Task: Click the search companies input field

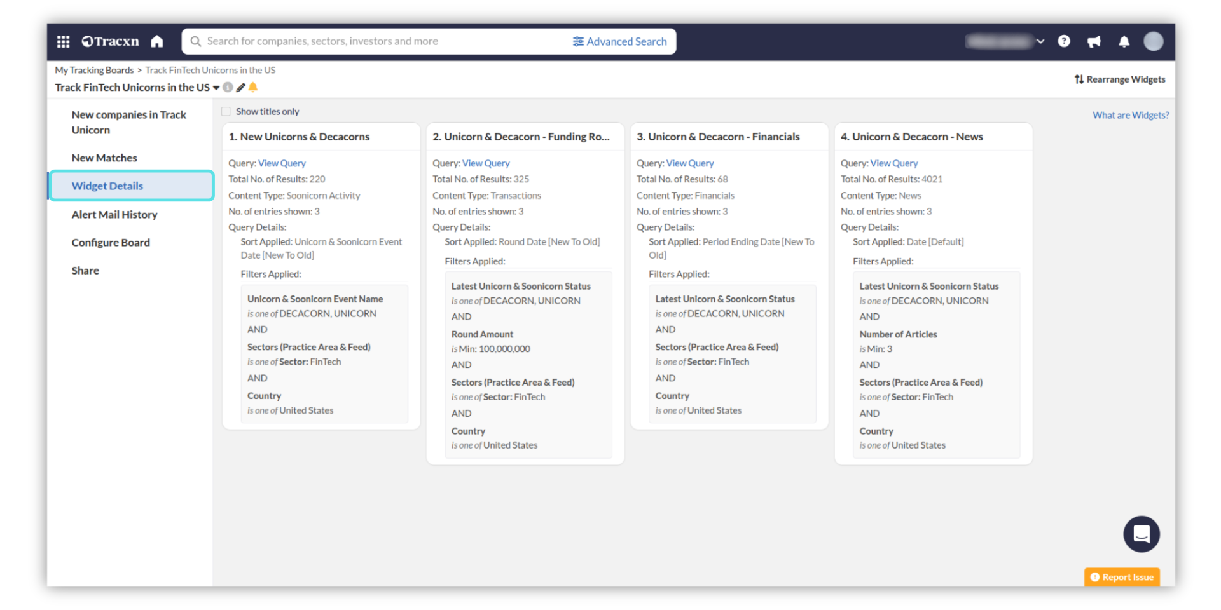Action: [x=382, y=42]
